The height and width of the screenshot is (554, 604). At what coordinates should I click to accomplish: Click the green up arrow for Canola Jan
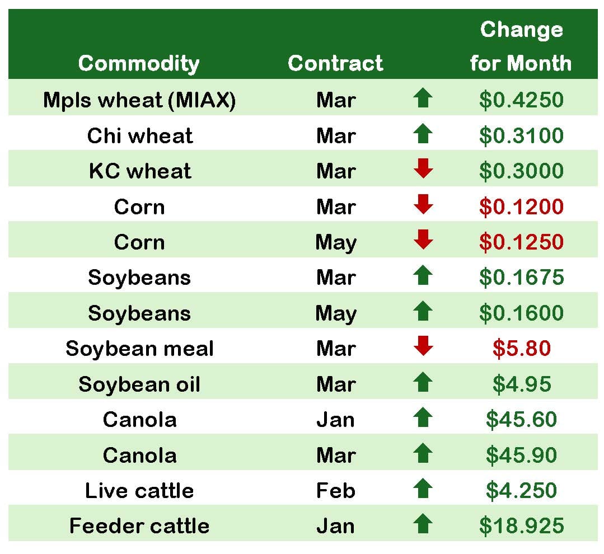coord(423,418)
